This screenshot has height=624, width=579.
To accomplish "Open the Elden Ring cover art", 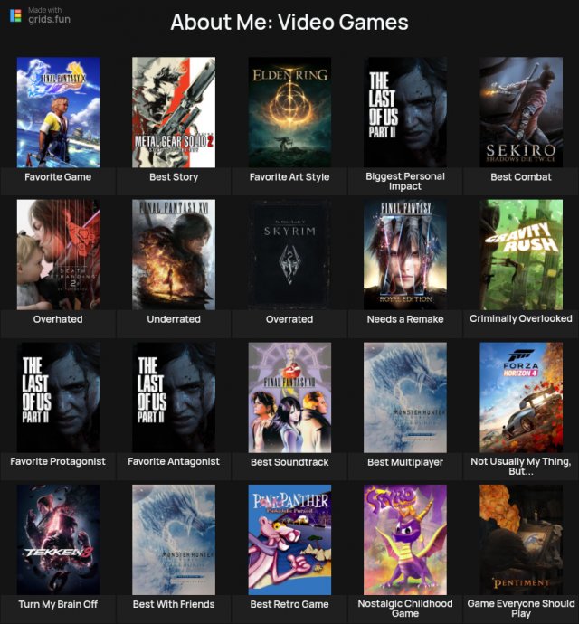I will coord(289,112).
